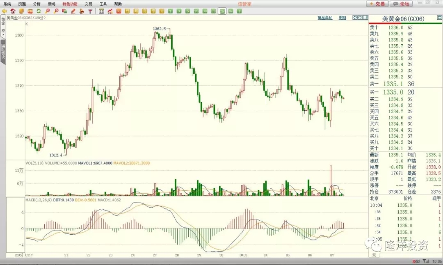443x265 pixels.
Task: Select the 黄金 sidebar tab
Action: coord(3,21)
